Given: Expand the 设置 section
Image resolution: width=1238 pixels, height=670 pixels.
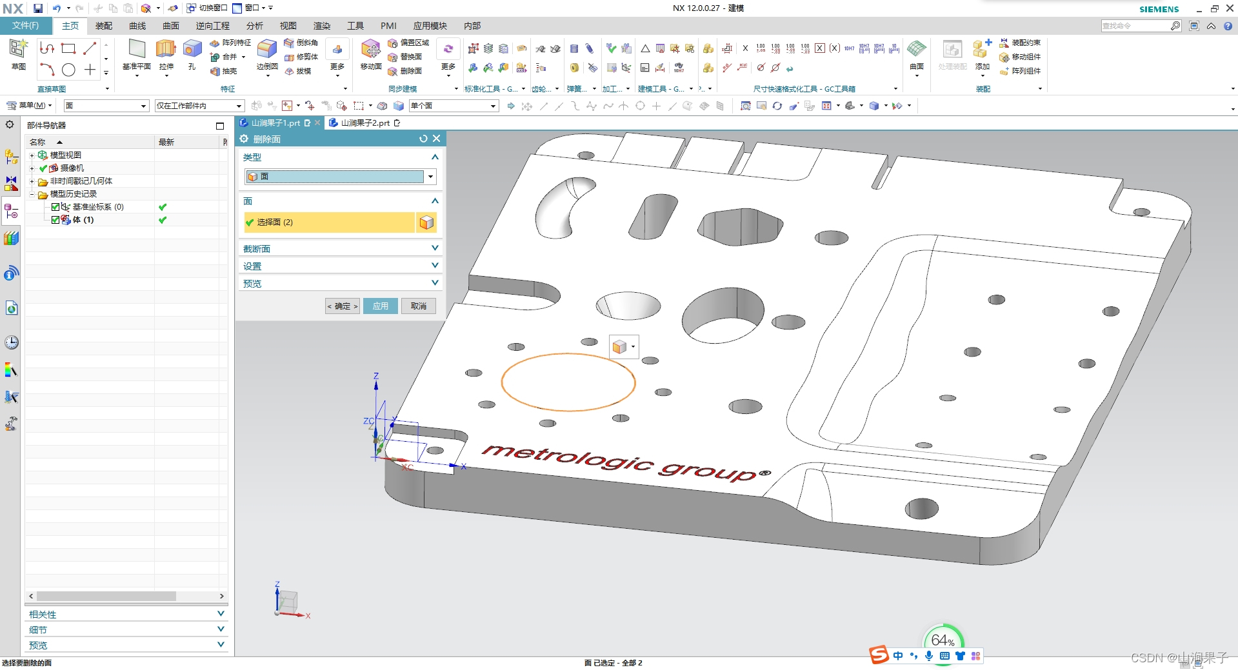Looking at the screenshot, I should coord(340,266).
